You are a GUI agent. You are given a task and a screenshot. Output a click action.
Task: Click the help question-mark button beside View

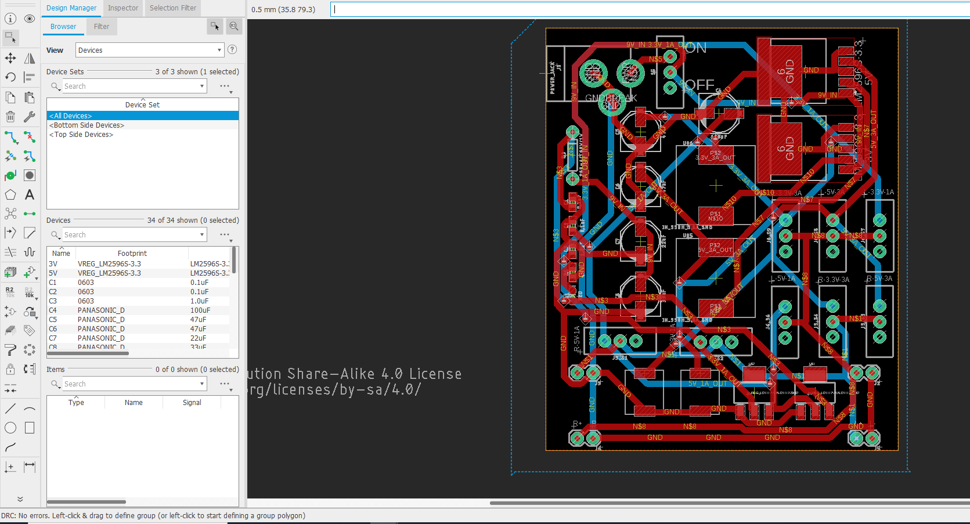pyautogui.click(x=232, y=49)
